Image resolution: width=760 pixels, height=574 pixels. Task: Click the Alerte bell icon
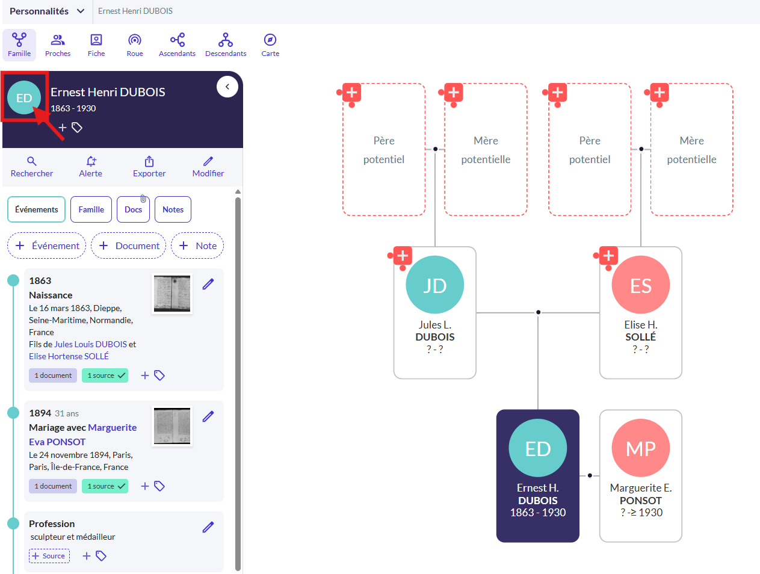[91, 161]
